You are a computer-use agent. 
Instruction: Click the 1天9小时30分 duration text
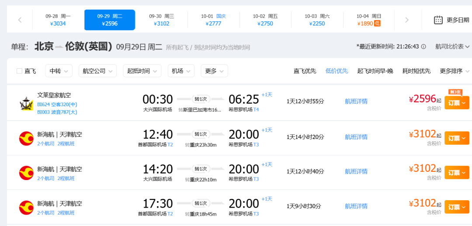[x=304, y=206]
